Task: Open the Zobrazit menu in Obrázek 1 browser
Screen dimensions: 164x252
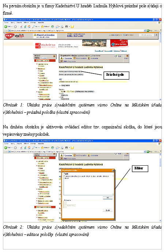Action: coord(19,23)
